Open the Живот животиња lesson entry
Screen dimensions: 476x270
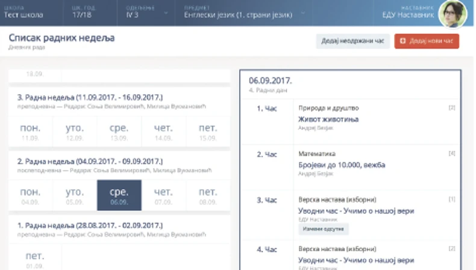[x=328, y=119]
